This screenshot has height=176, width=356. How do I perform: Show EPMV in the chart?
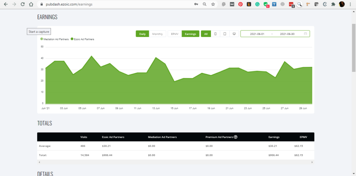point(175,34)
